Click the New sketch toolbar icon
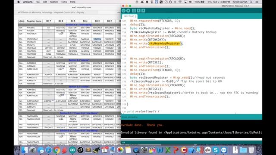The height and width of the screenshot is (155, 276). [x=134, y=10]
